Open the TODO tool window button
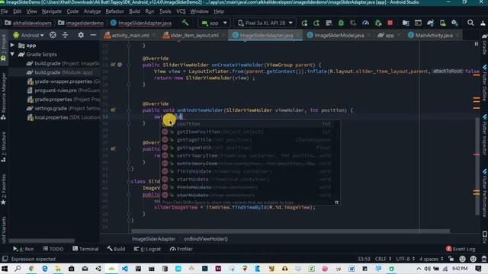Screen dimensions: 488x274 pyautogui.click(x=53, y=249)
